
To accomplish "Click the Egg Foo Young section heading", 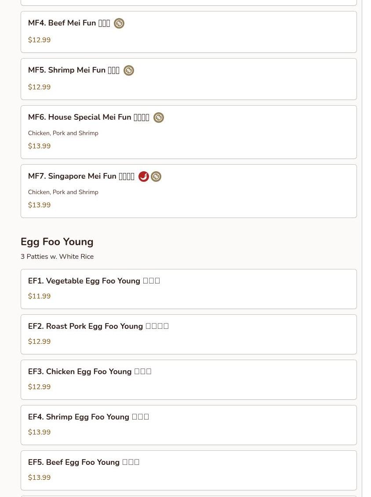I will [x=57, y=242].
